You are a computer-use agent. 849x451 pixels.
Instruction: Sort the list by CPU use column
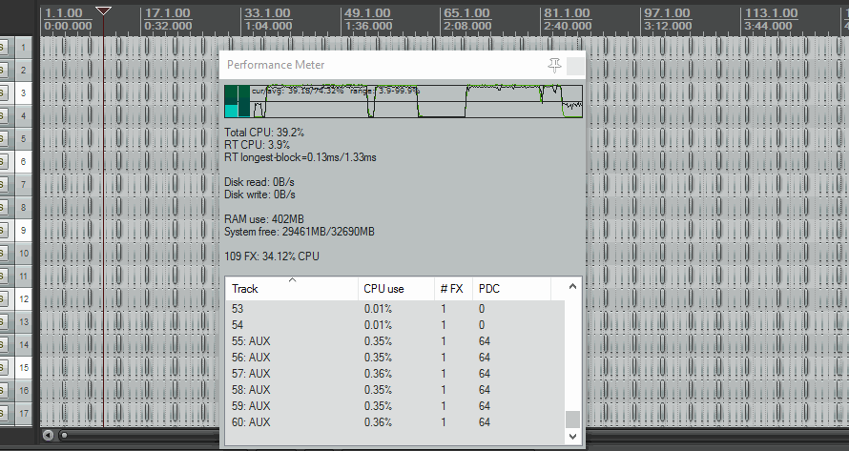(x=396, y=289)
